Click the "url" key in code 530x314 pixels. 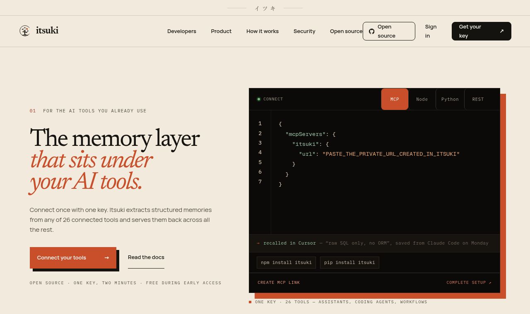point(307,154)
